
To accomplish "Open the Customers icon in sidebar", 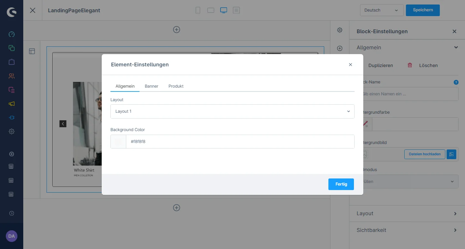I will pos(12,76).
